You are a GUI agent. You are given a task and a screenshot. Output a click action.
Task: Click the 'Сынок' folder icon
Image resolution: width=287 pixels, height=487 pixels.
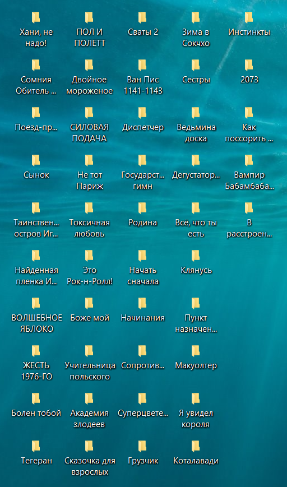tap(36, 161)
